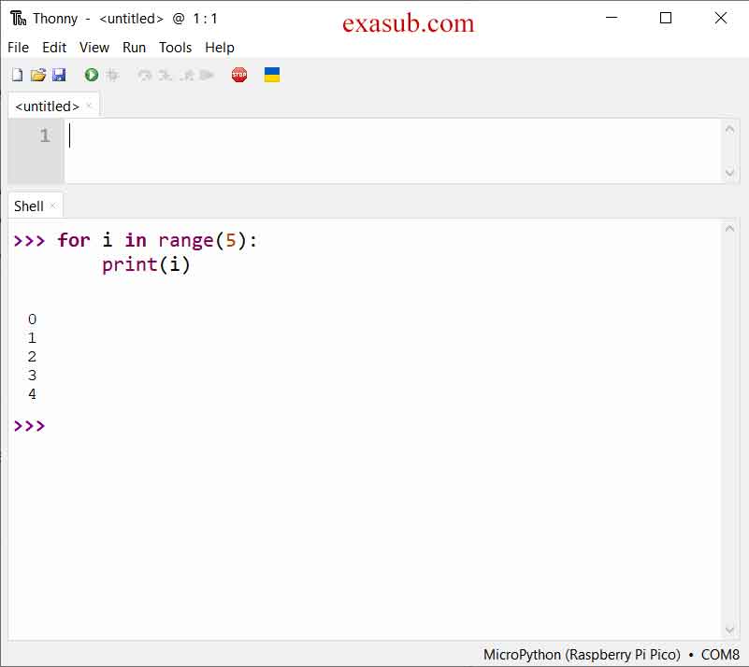Open the Tools menu
749x667 pixels.
coord(175,48)
